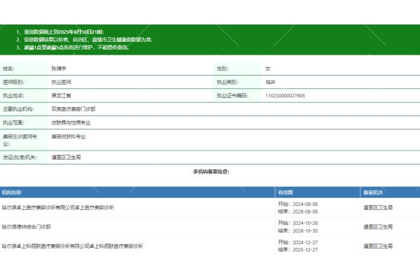Screen dimensions: 420x280
Task: Click the '执业地点:' label
Action: click(x=13, y=95)
